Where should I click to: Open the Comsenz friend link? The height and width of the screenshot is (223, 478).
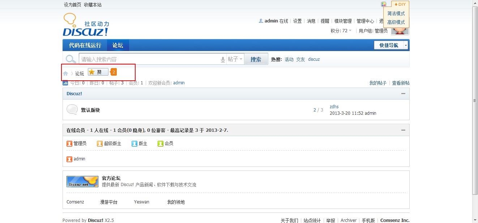pyautogui.click(x=75, y=202)
